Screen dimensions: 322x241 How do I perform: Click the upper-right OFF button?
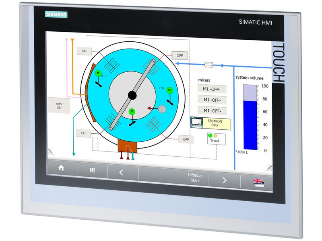(180, 55)
